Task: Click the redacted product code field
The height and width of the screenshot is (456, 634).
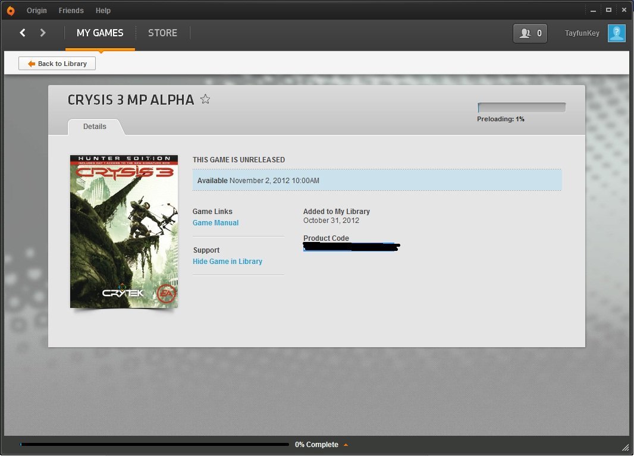Action: pyautogui.click(x=351, y=247)
